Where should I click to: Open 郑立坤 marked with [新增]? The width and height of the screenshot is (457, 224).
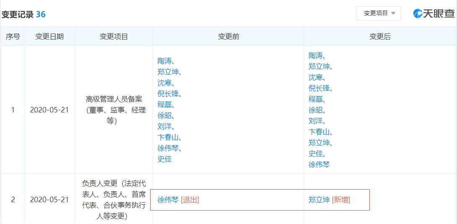point(319,200)
